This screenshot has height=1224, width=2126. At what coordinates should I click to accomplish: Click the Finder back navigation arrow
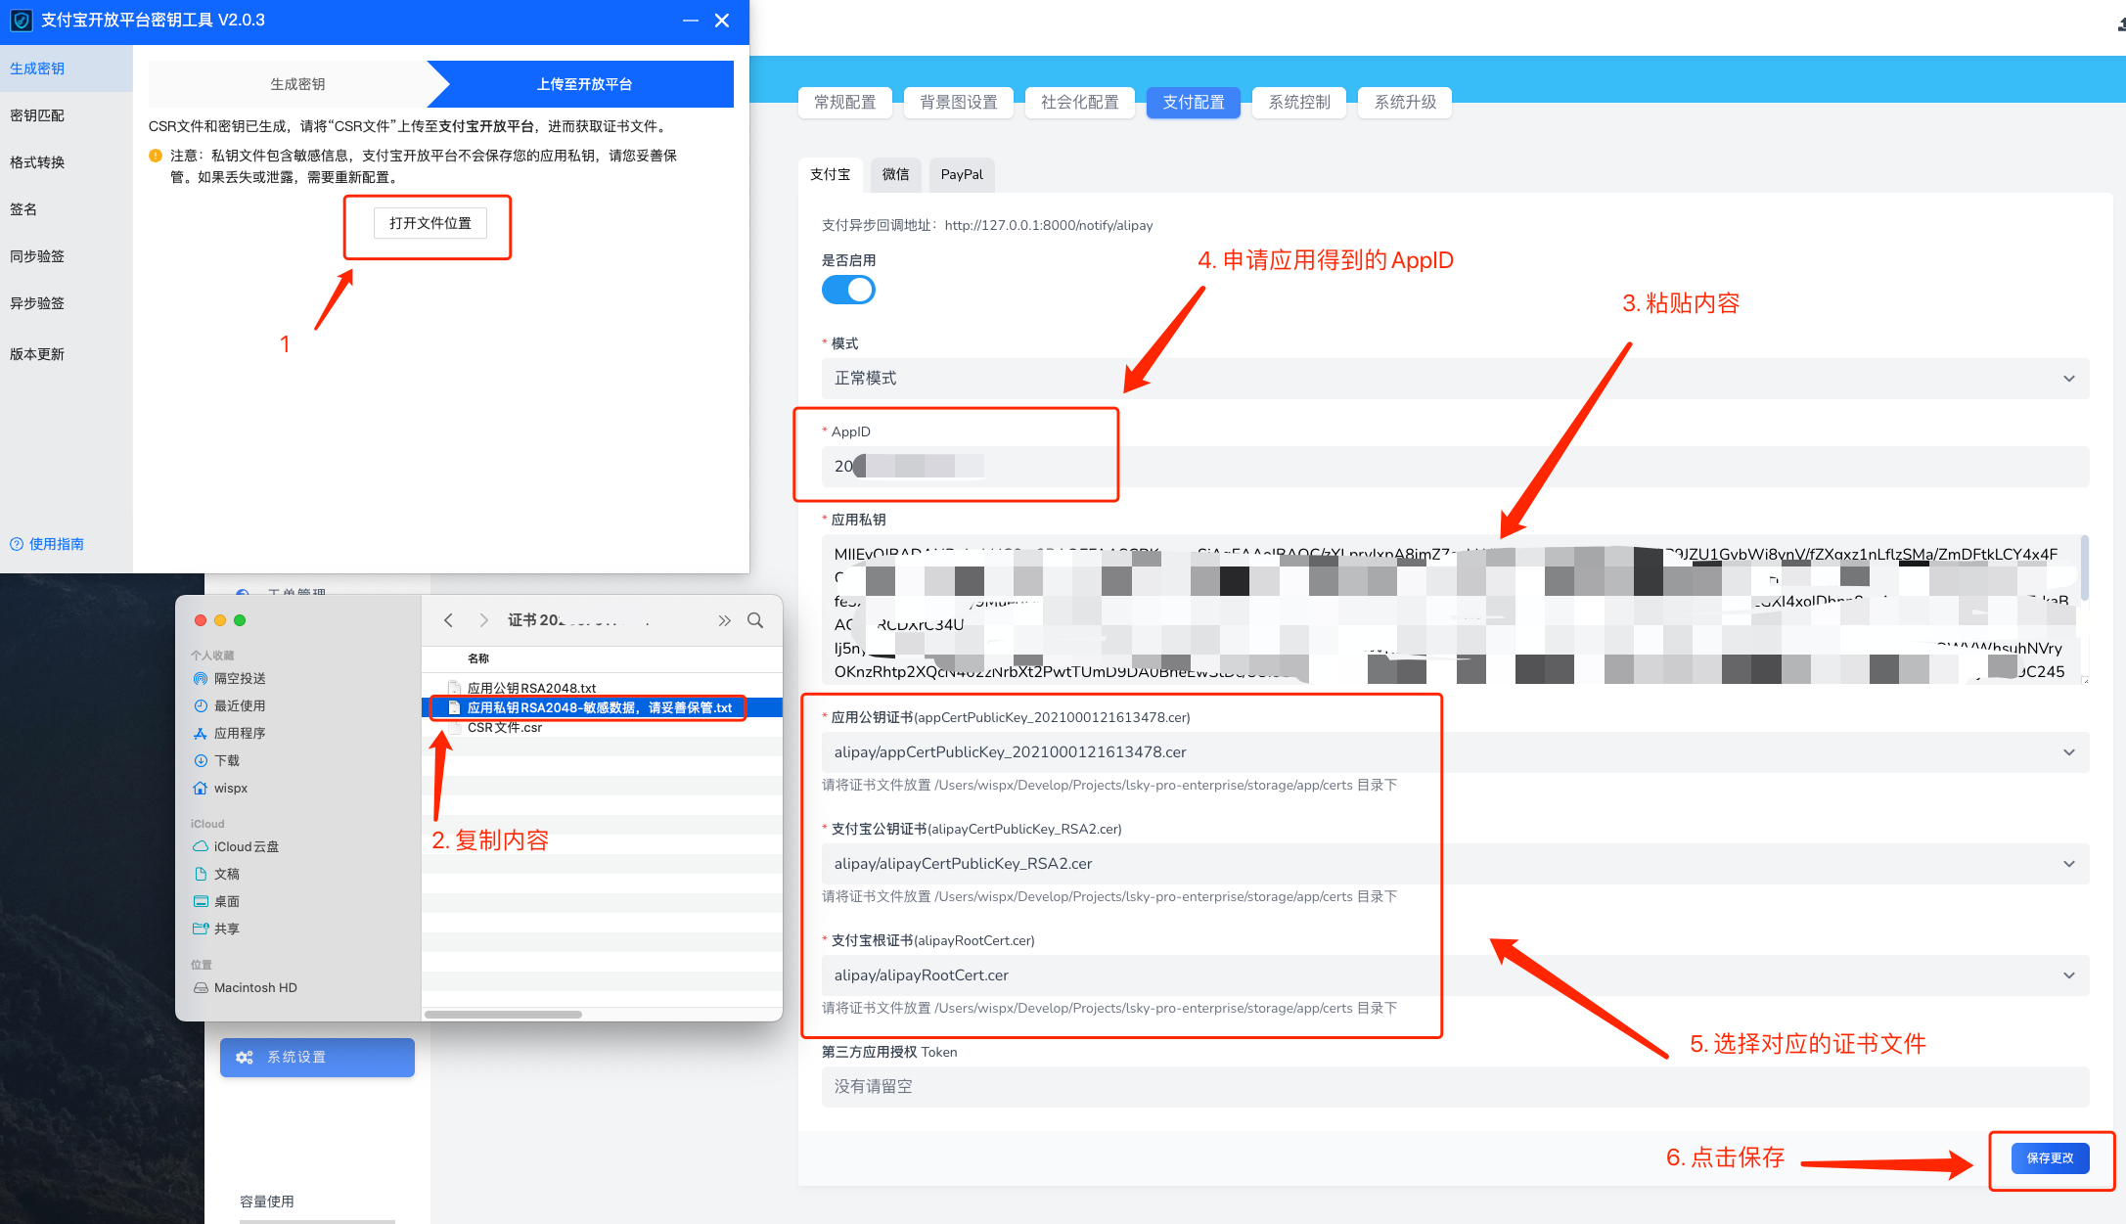[448, 620]
